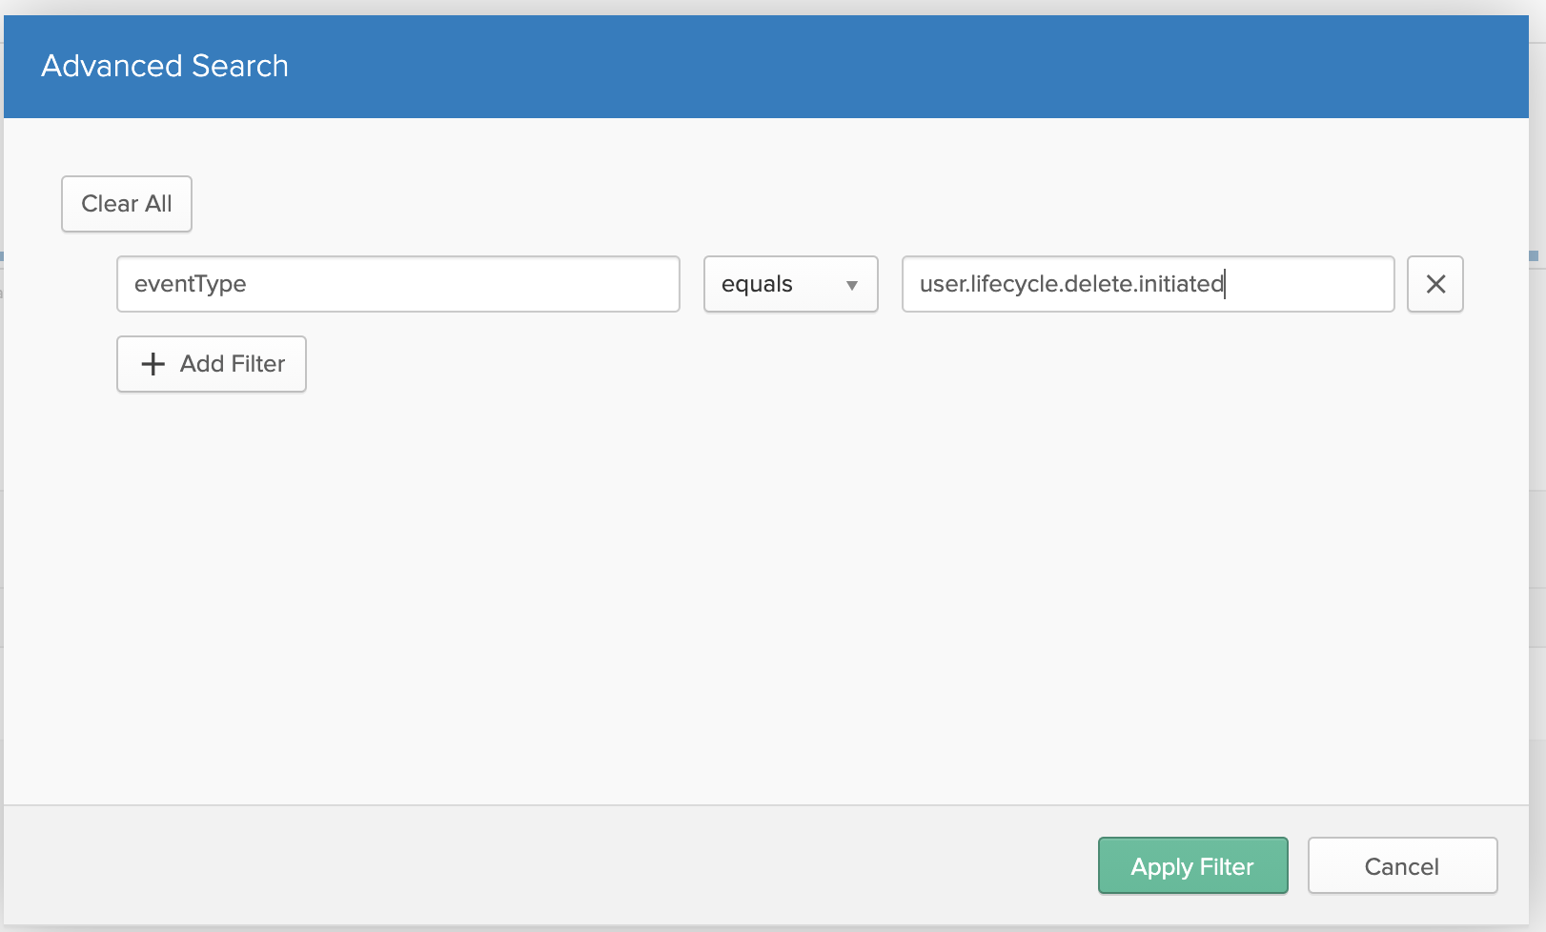This screenshot has width=1546, height=932.
Task: Focus the eventType field name input
Action: [x=397, y=284]
